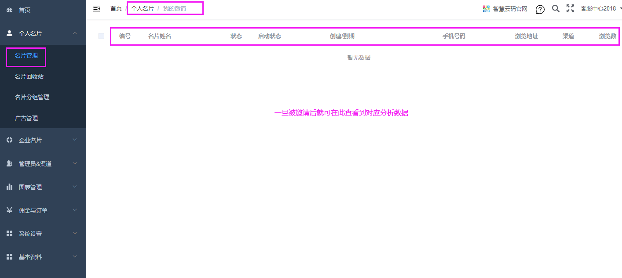Open the help question mark icon

coord(540,9)
